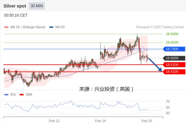186x124 pixels.
Task: Click the 00:50:16 CET timestamp
Action: [16, 15]
